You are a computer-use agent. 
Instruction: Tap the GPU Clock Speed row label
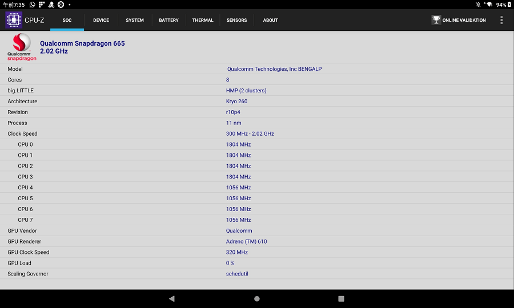[28, 252]
